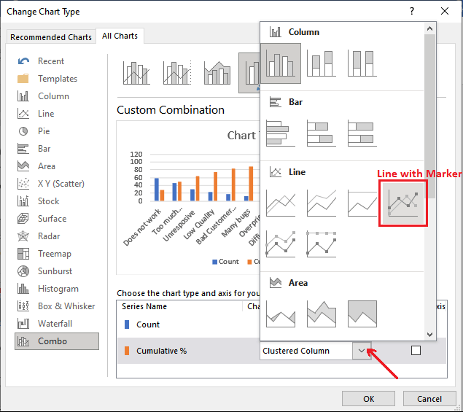Click scroll up arrow in chart type list
The image size is (463, 412).
tap(429, 28)
